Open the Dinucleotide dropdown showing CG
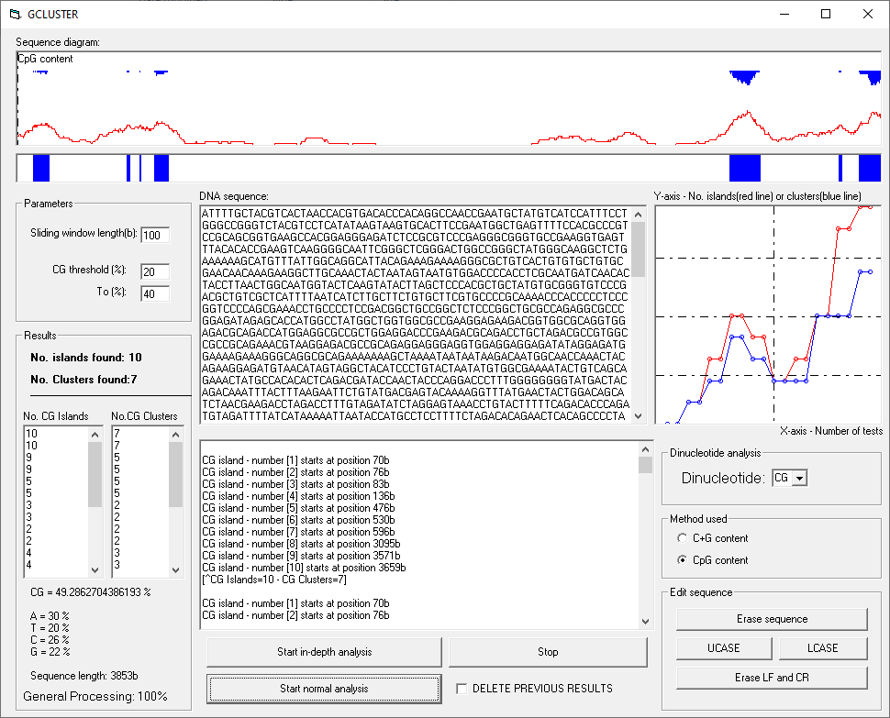Viewport: 890px width, 718px height. [799, 478]
